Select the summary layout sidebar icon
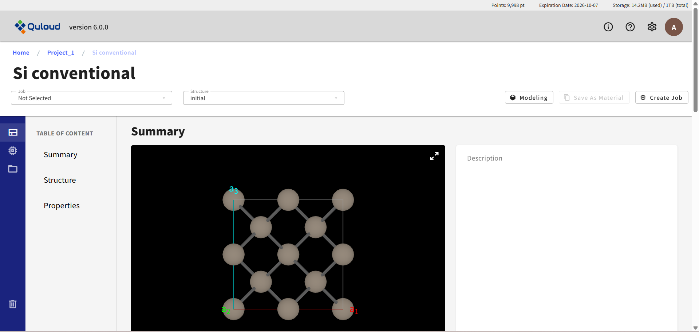Screen dimensions: 699x332 coord(13,133)
